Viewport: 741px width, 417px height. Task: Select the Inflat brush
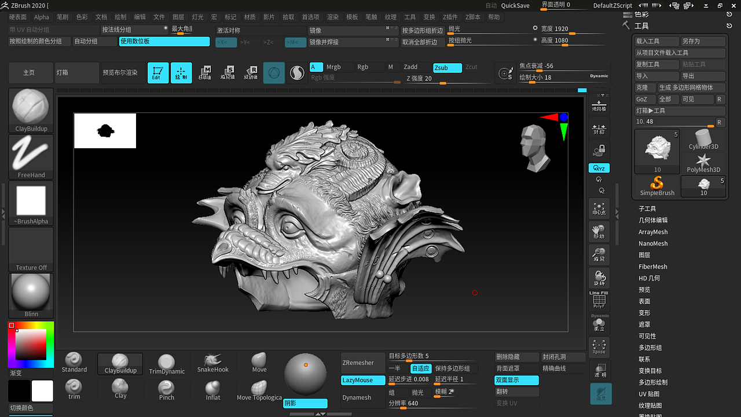(213, 390)
